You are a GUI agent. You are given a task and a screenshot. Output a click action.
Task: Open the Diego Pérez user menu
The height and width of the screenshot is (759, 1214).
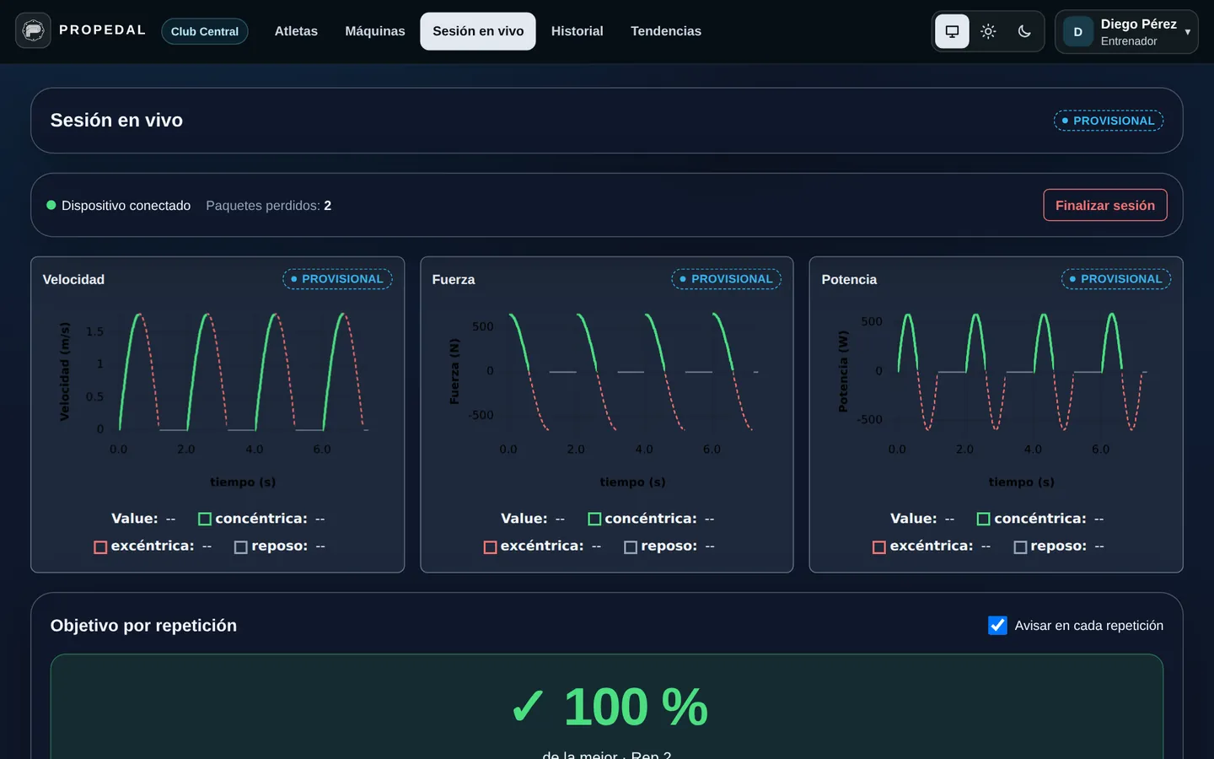pyautogui.click(x=1126, y=32)
